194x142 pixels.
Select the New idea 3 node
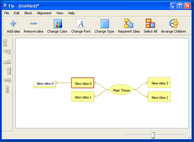[x=159, y=83]
